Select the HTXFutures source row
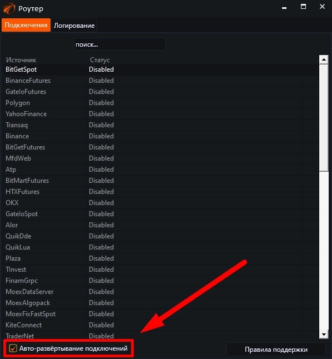This screenshot has width=332, height=359. tap(161, 192)
